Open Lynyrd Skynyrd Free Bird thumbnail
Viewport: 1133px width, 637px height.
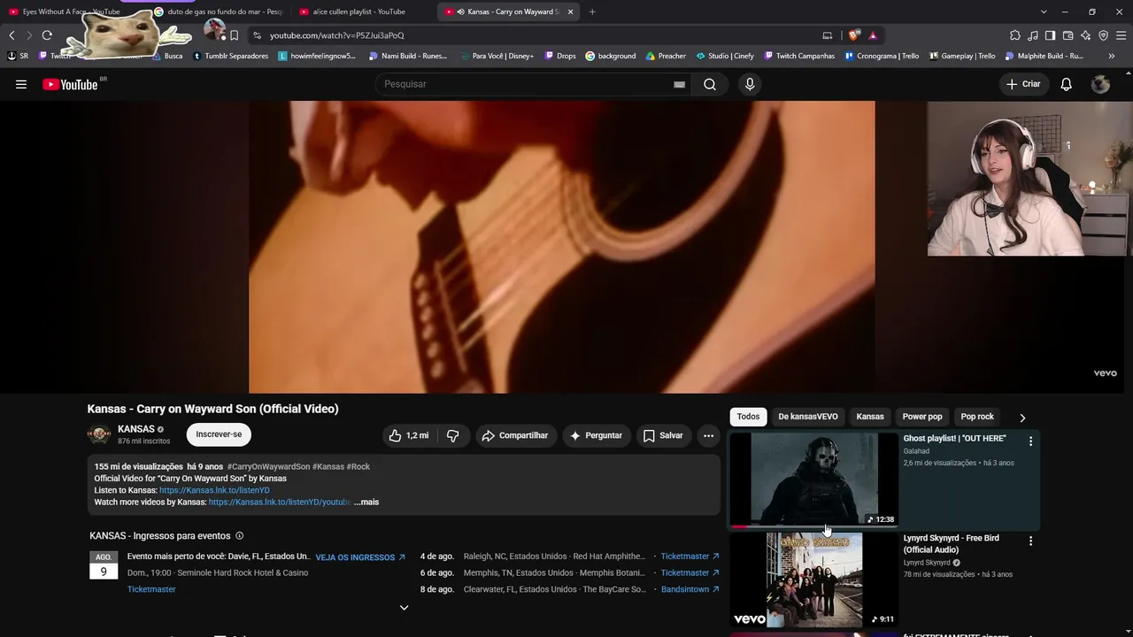coord(814,579)
